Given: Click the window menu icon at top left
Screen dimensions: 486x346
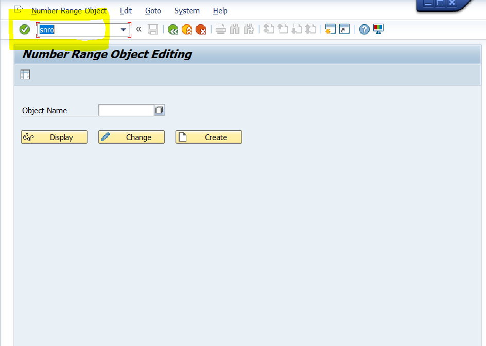Looking at the screenshot, I should point(19,9).
